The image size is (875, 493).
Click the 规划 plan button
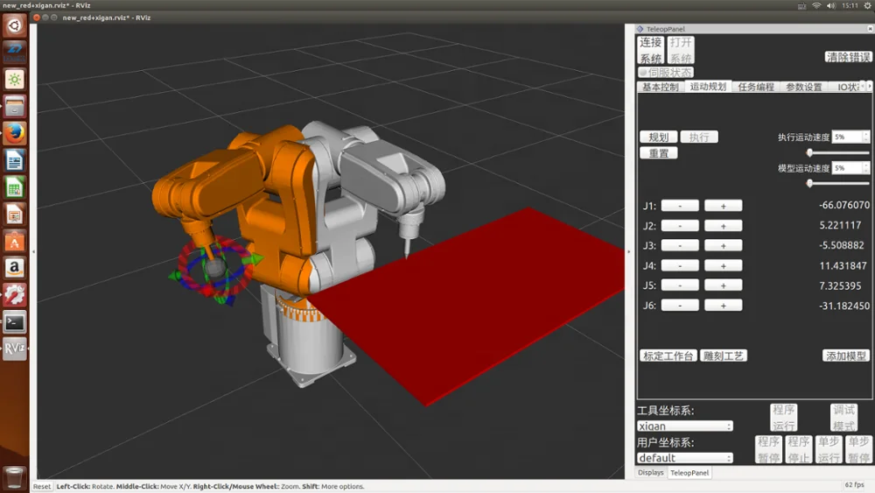[659, 137]
